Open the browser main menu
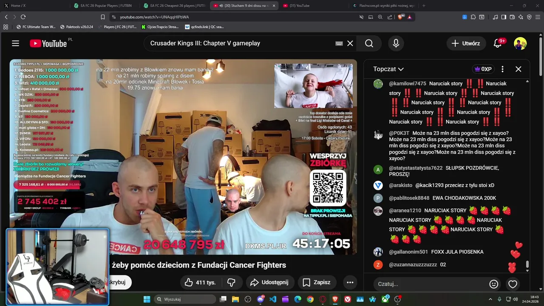This screenshot has height=306, width=544. [538, 17]
